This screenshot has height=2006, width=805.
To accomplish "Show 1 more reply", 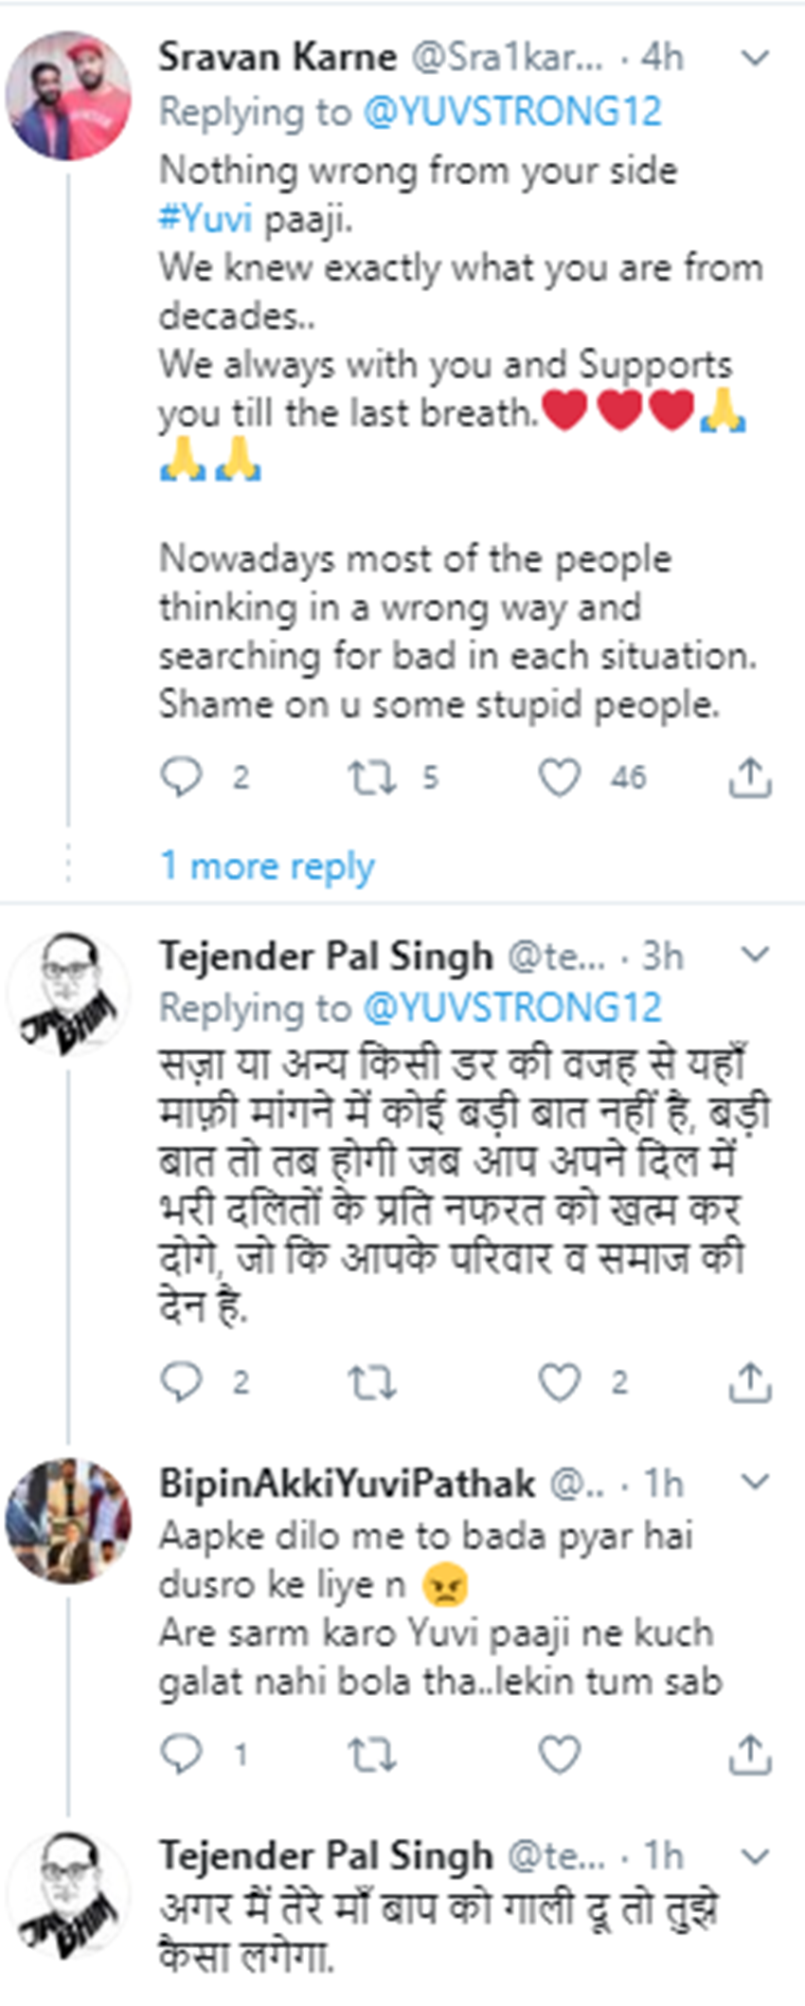I will tap(267, 866).
